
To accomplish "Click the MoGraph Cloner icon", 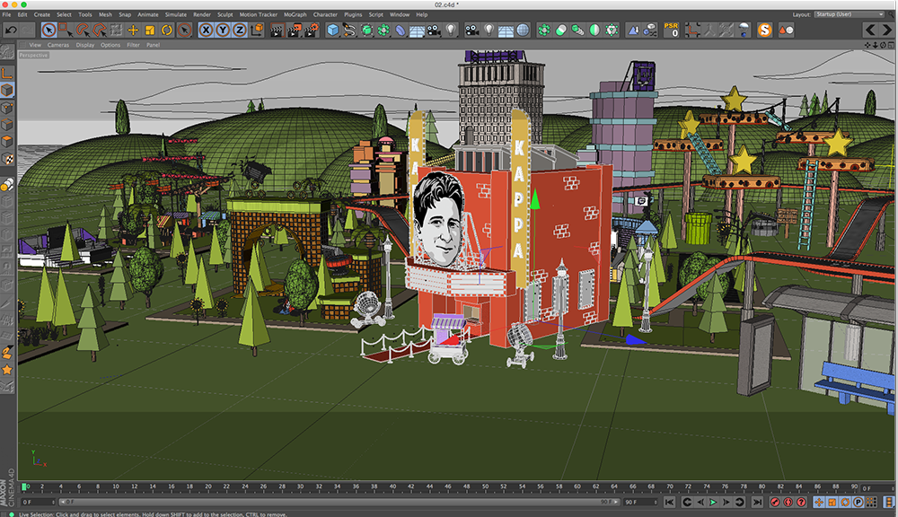I will pos(544,30).
